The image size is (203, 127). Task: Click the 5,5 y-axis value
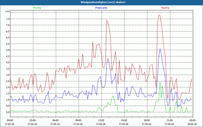tap(8, 44)
